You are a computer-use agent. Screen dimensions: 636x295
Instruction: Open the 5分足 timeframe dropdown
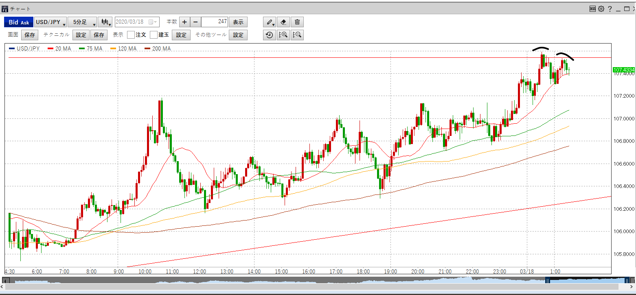82,22
